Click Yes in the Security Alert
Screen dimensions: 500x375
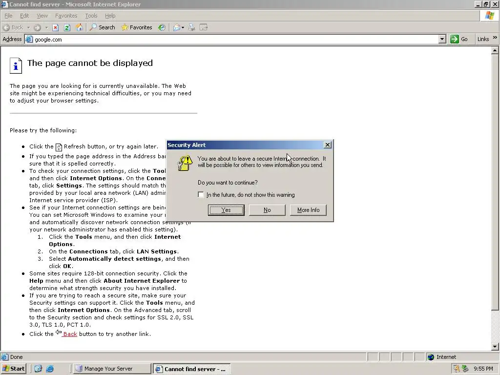[x=226, y=210]
